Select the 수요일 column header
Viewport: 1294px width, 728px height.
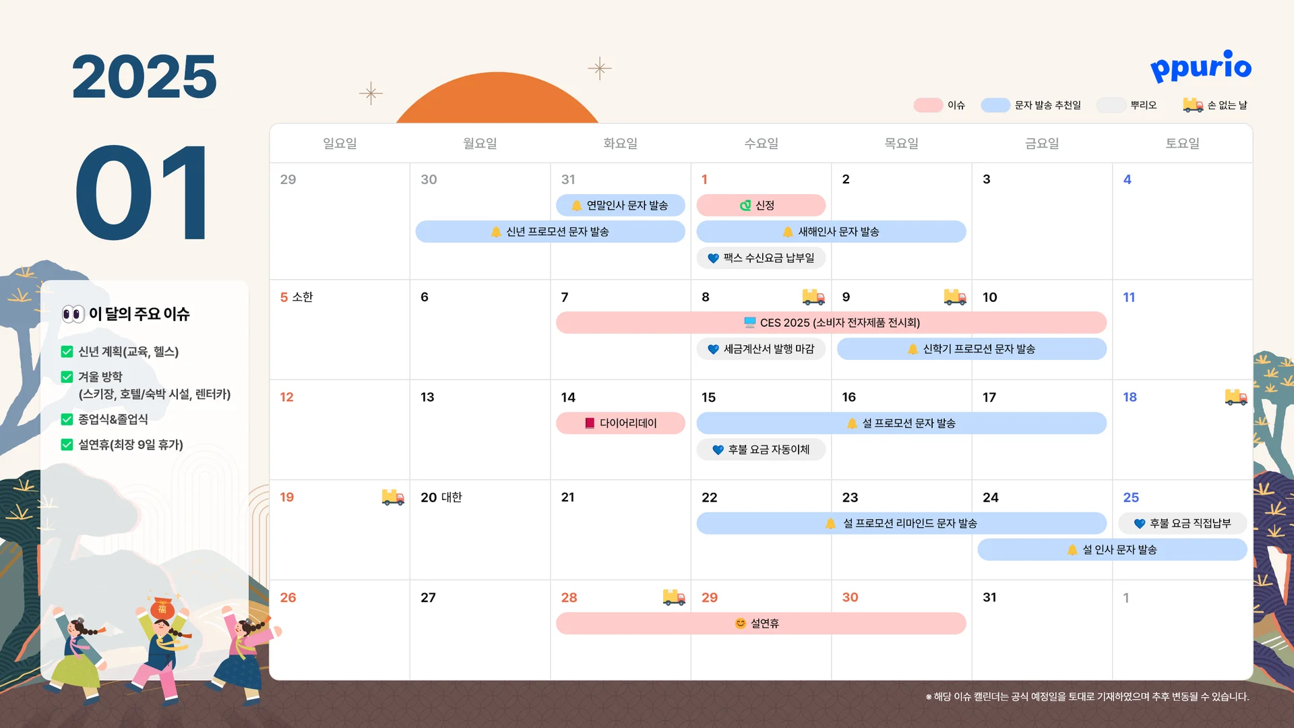tap(761, 144)
